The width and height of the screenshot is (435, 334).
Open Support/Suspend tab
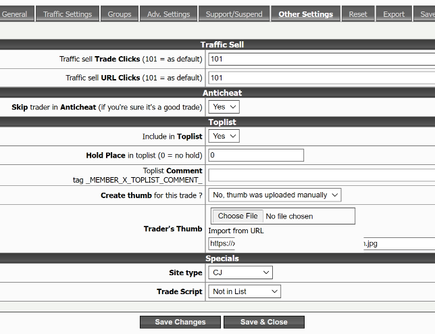[234, 14]
